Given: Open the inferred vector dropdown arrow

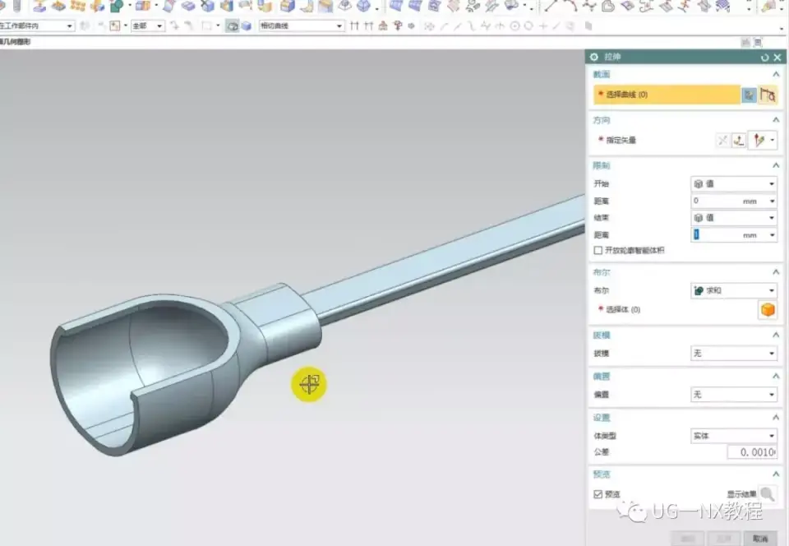Looking at the screenshot, I should point(773,141).
